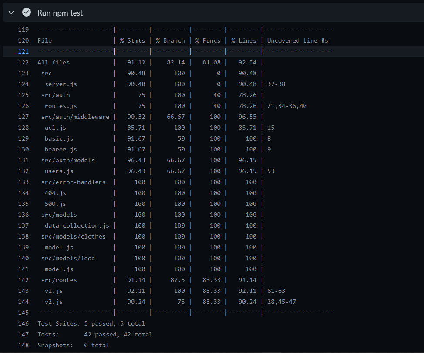Click the 'src/routes' folder label

click(59, 280)
